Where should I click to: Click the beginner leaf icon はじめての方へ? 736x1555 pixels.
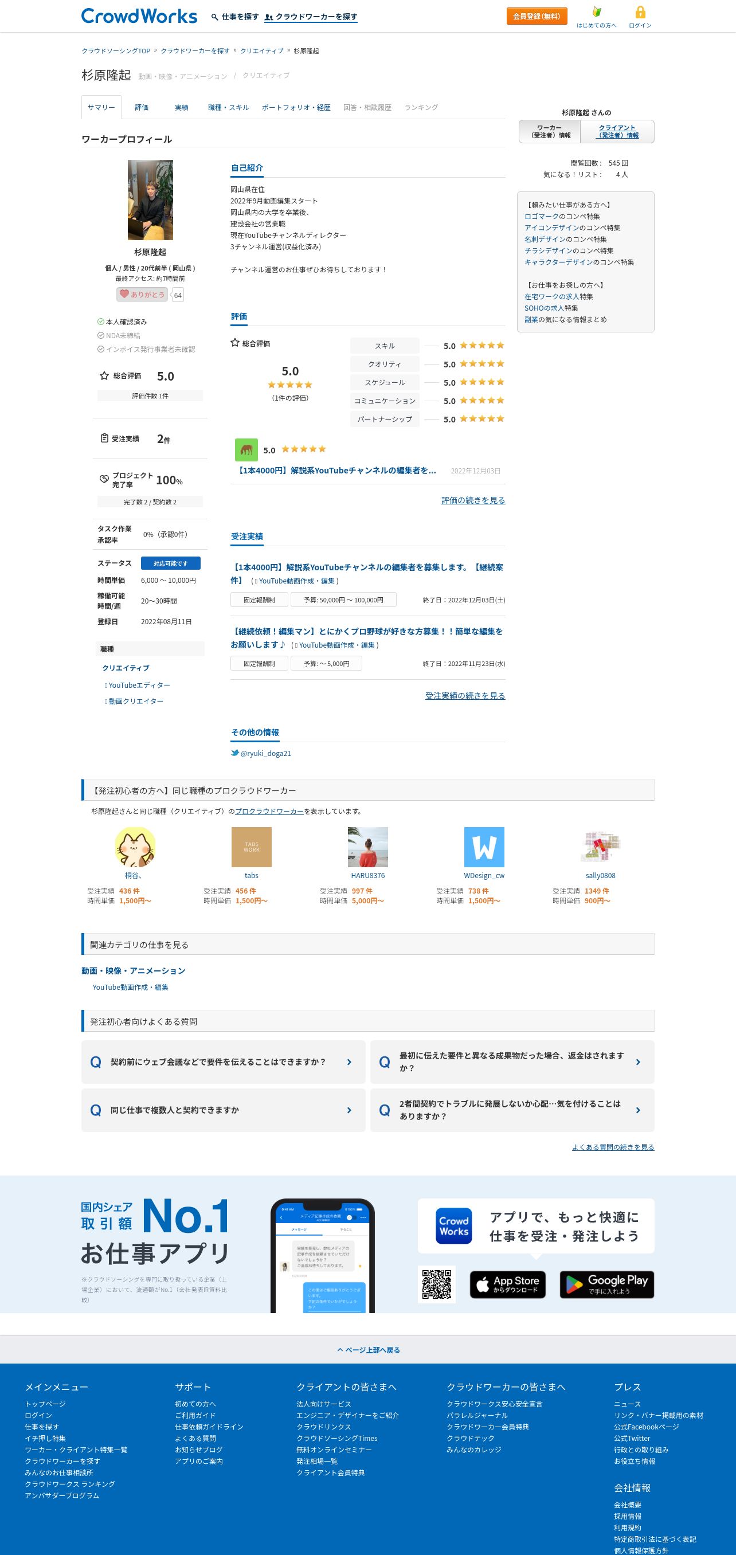(x=597, y=12)
